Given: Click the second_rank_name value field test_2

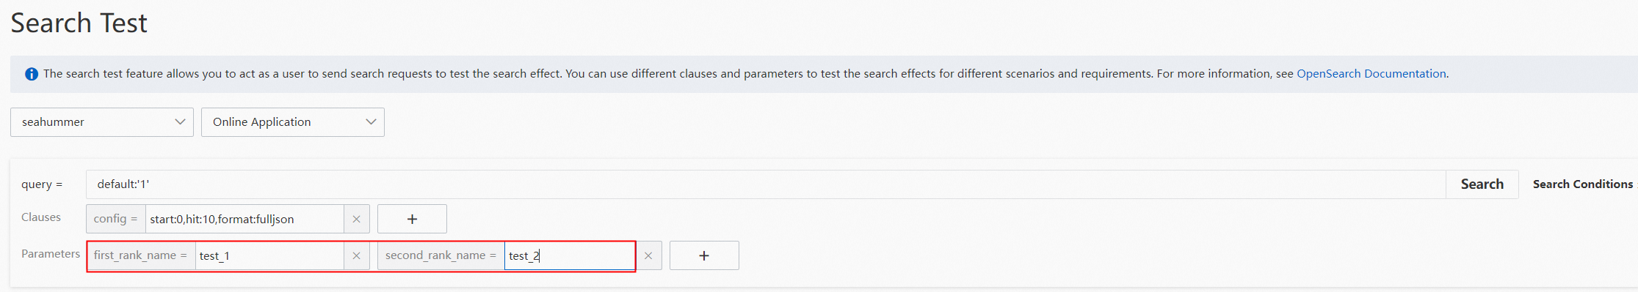Looking at the screenshot, I should click(570, 255).
